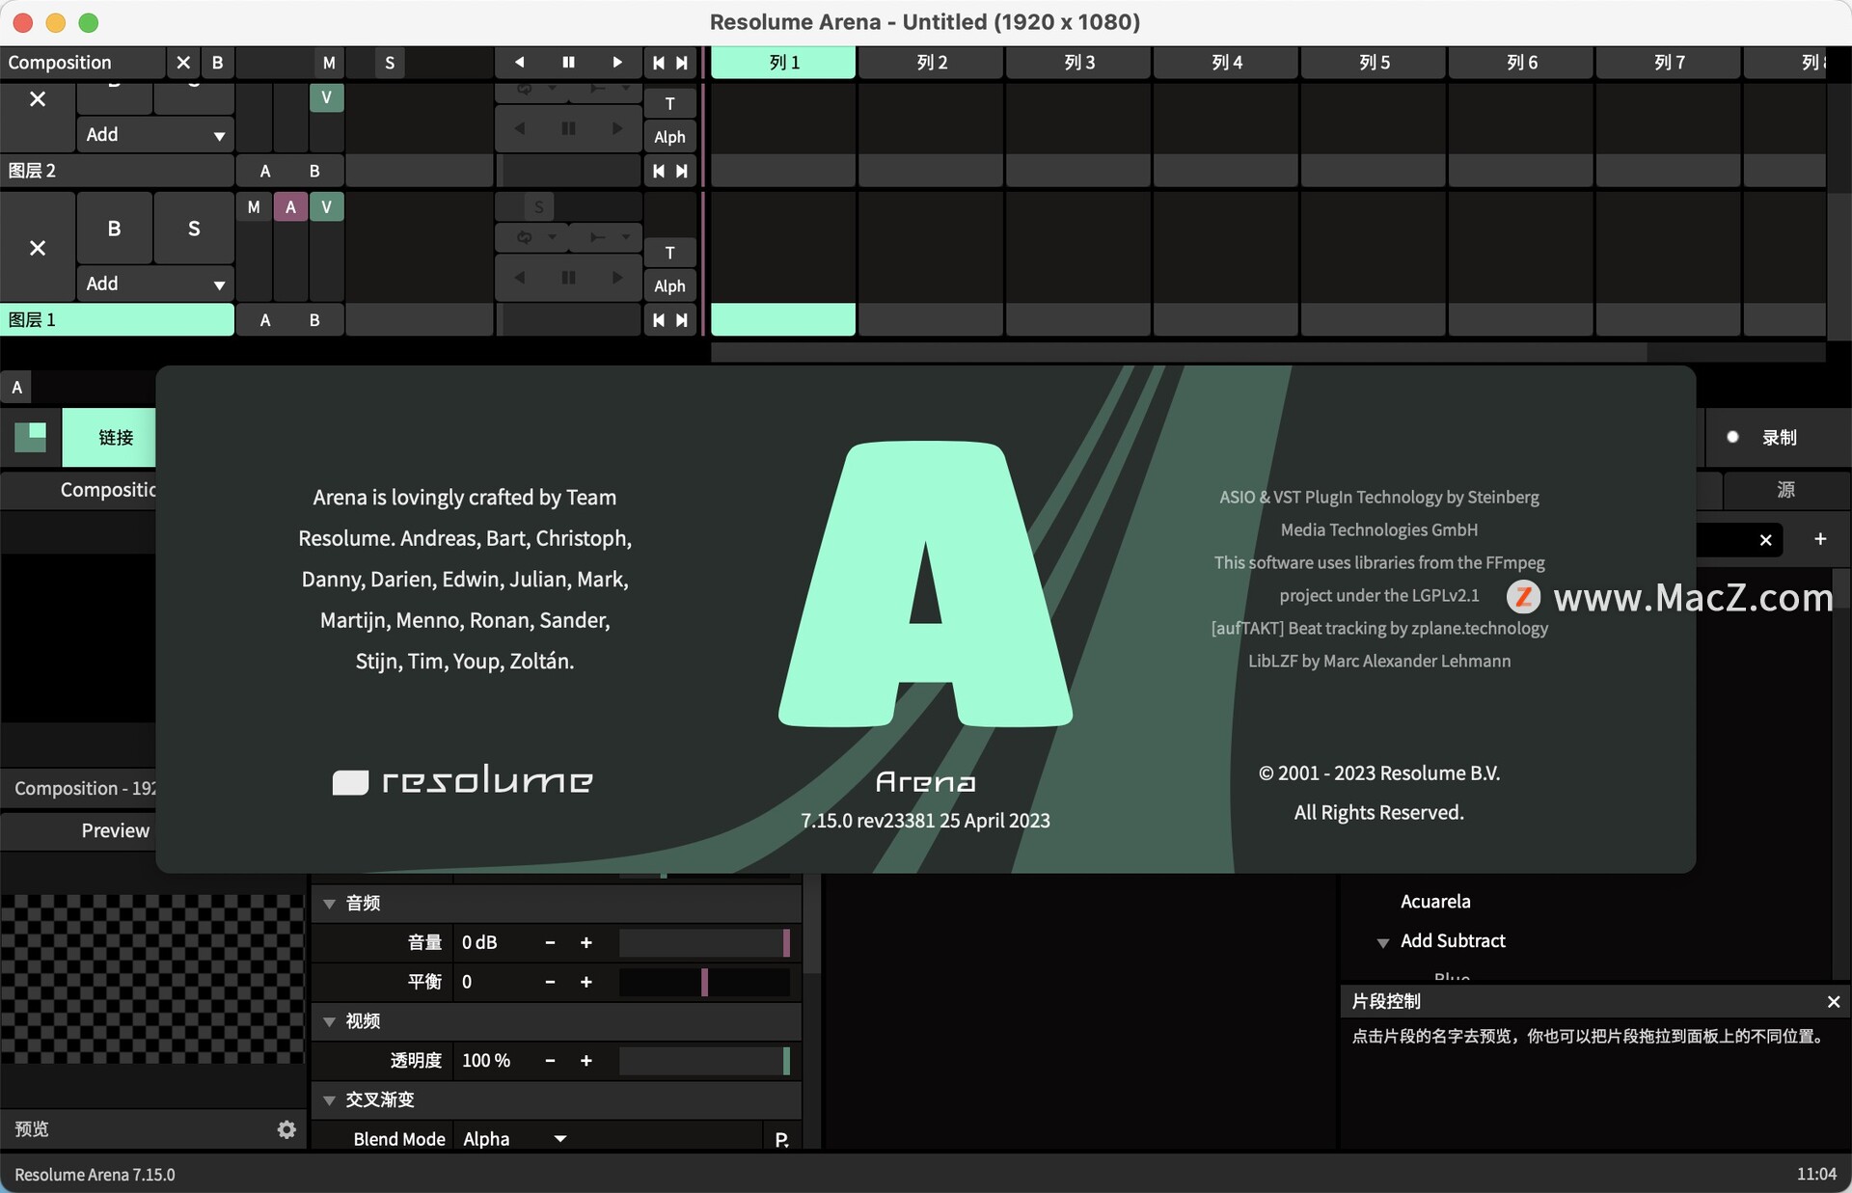The image size is (1852, 1193).
Task: Open Add blend dropdown on 图层 2
Action: point(155,135)
